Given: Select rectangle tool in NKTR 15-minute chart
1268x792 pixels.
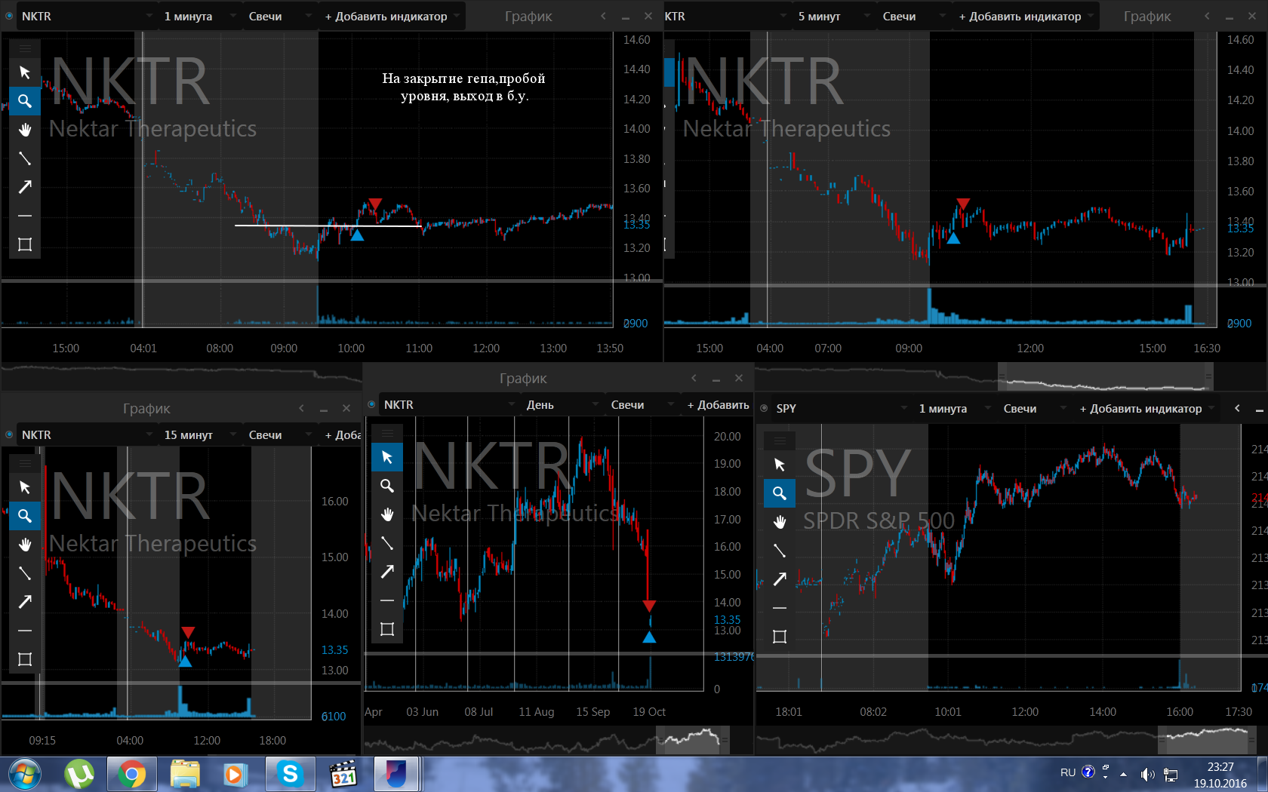Looking at the screenshot, I should pos(25,659).
